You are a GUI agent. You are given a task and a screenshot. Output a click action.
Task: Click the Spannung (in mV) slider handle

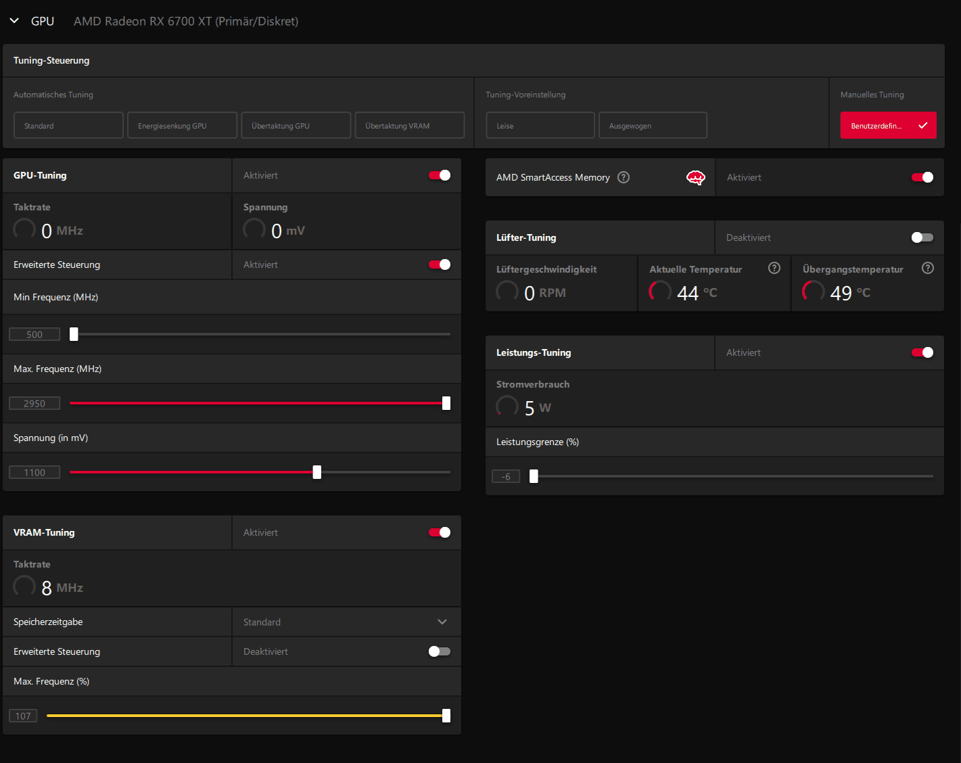pyautogui.click(x=317, y=472)
